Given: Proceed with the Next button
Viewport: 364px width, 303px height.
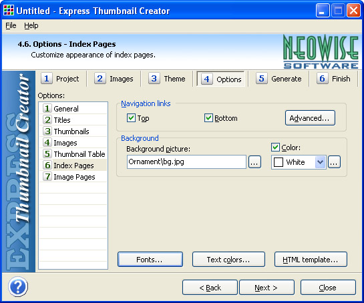Looking at the screenshot, I should coord(266,288).
